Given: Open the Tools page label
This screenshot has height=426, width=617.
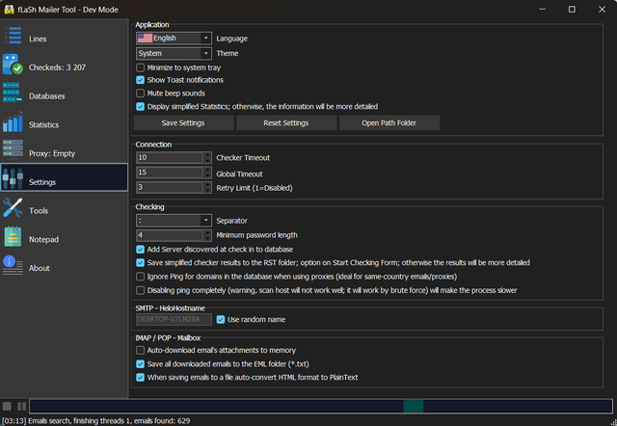Looking at the screenshot, I should pyautogui.click(x=39, y=211).
